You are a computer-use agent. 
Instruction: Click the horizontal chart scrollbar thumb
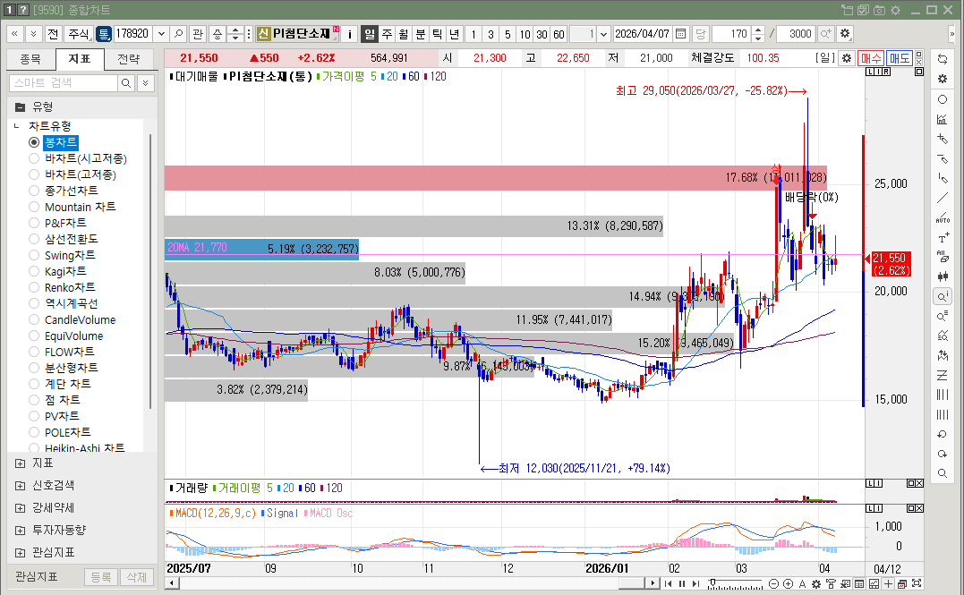(630, 583)
